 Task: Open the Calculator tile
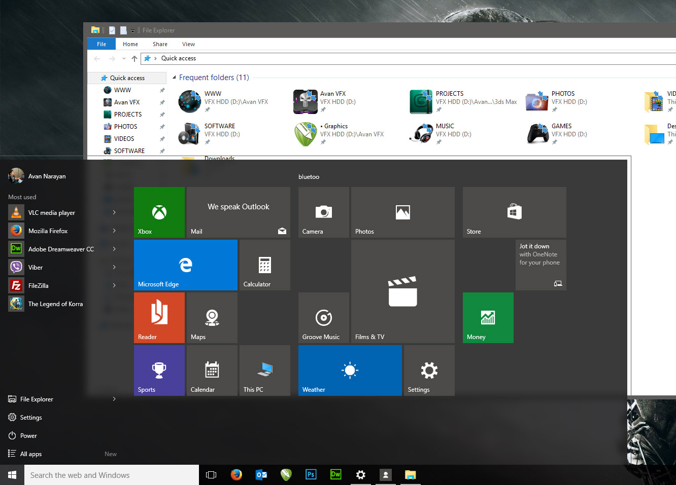(265, 265)
